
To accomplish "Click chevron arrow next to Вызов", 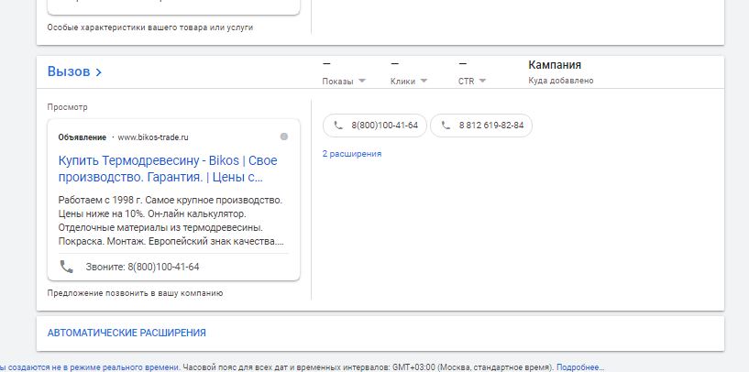I will click(x=98, y=72).
